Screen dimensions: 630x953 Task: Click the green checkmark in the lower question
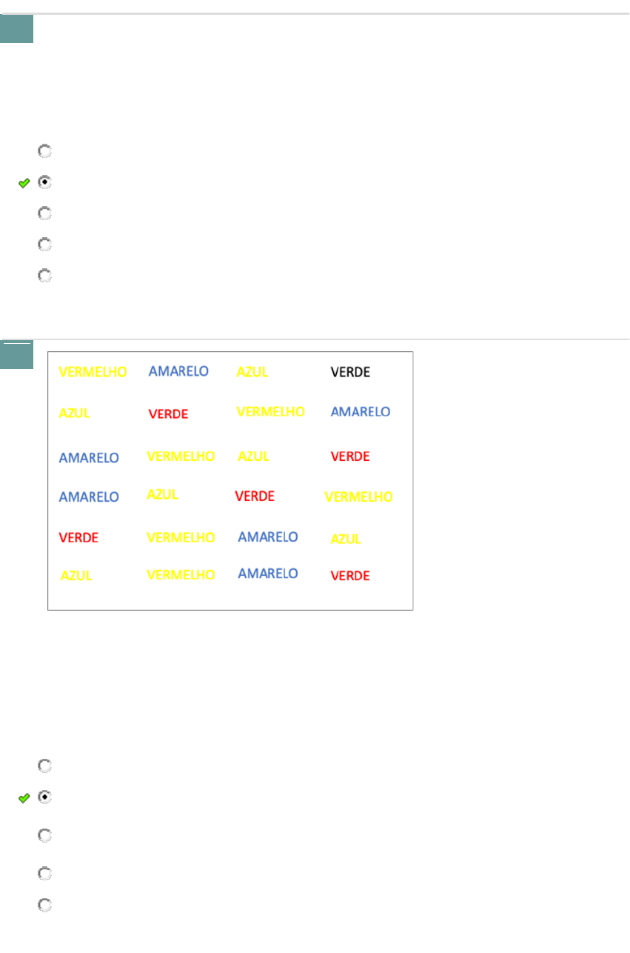click(x=24, y=798)
